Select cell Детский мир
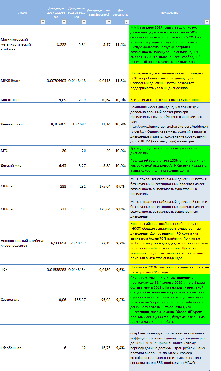This screenshot has height=371, width=221. 23,165
